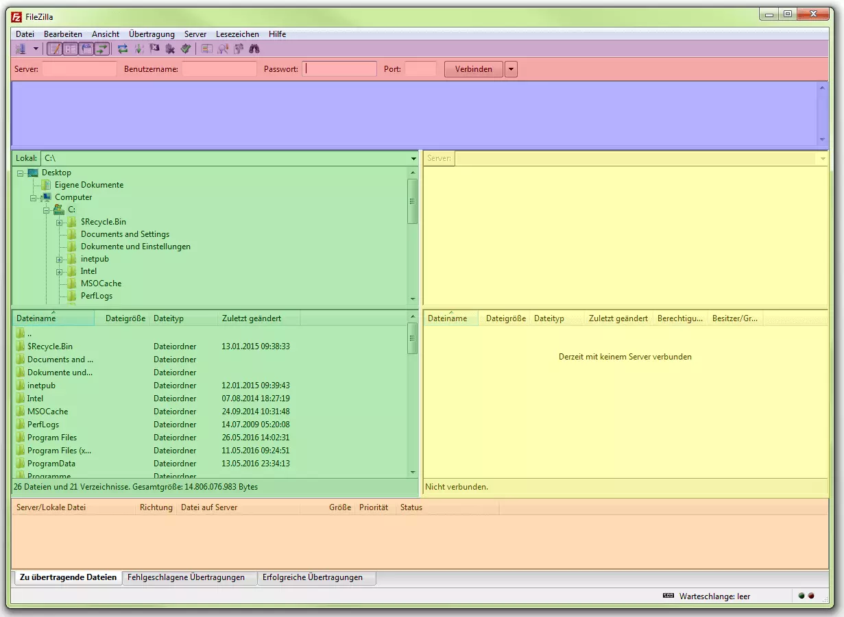Open the Hilfe menu

click(x=278, y=34)
